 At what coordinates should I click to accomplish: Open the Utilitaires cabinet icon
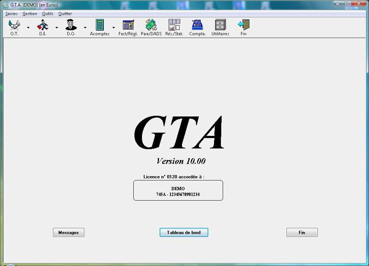[x=220, y=25]
